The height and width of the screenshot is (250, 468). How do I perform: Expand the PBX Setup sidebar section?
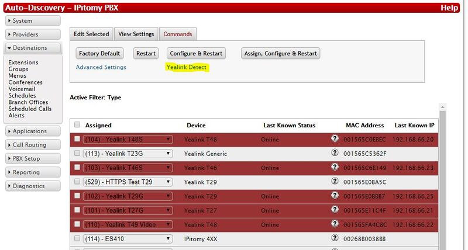(34, 158)
